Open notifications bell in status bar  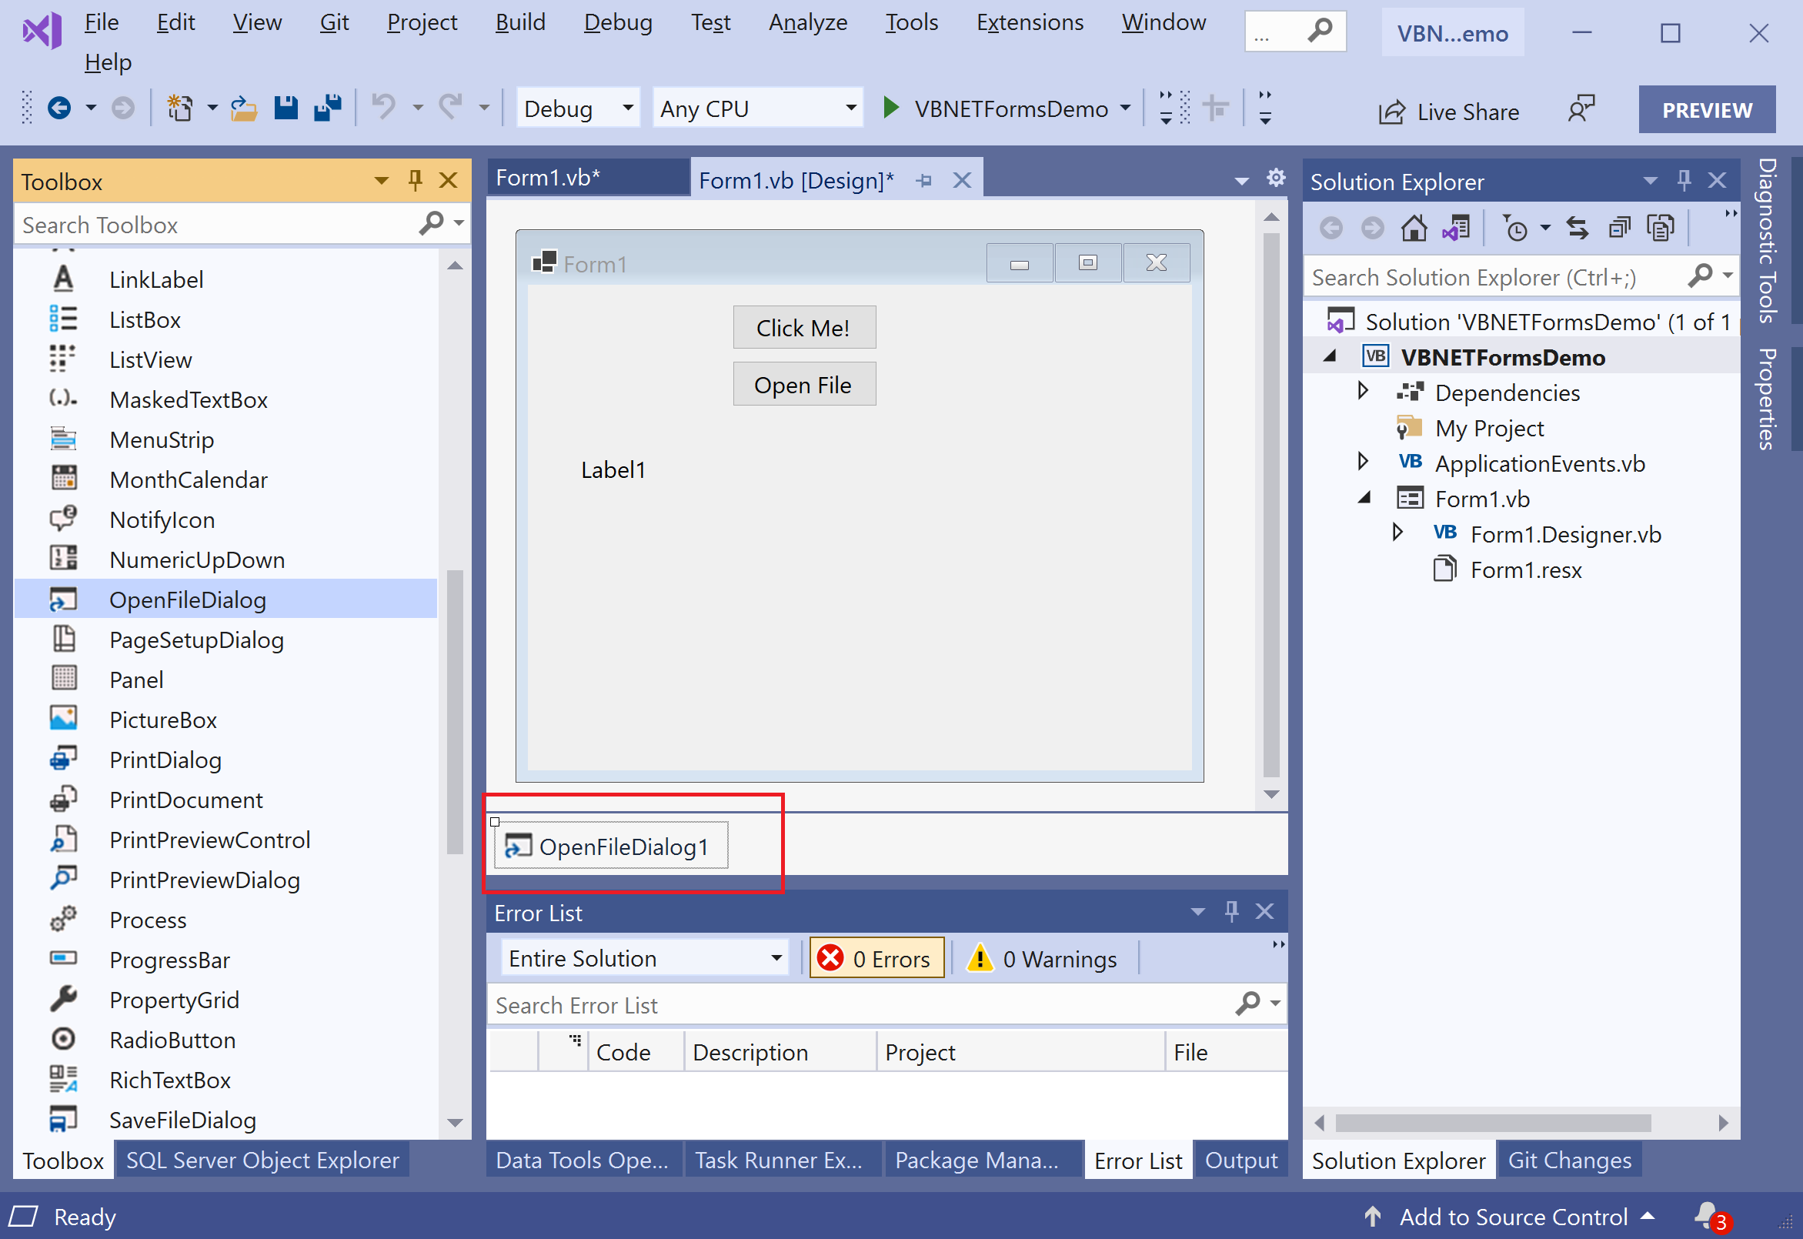(1705, 1215)
